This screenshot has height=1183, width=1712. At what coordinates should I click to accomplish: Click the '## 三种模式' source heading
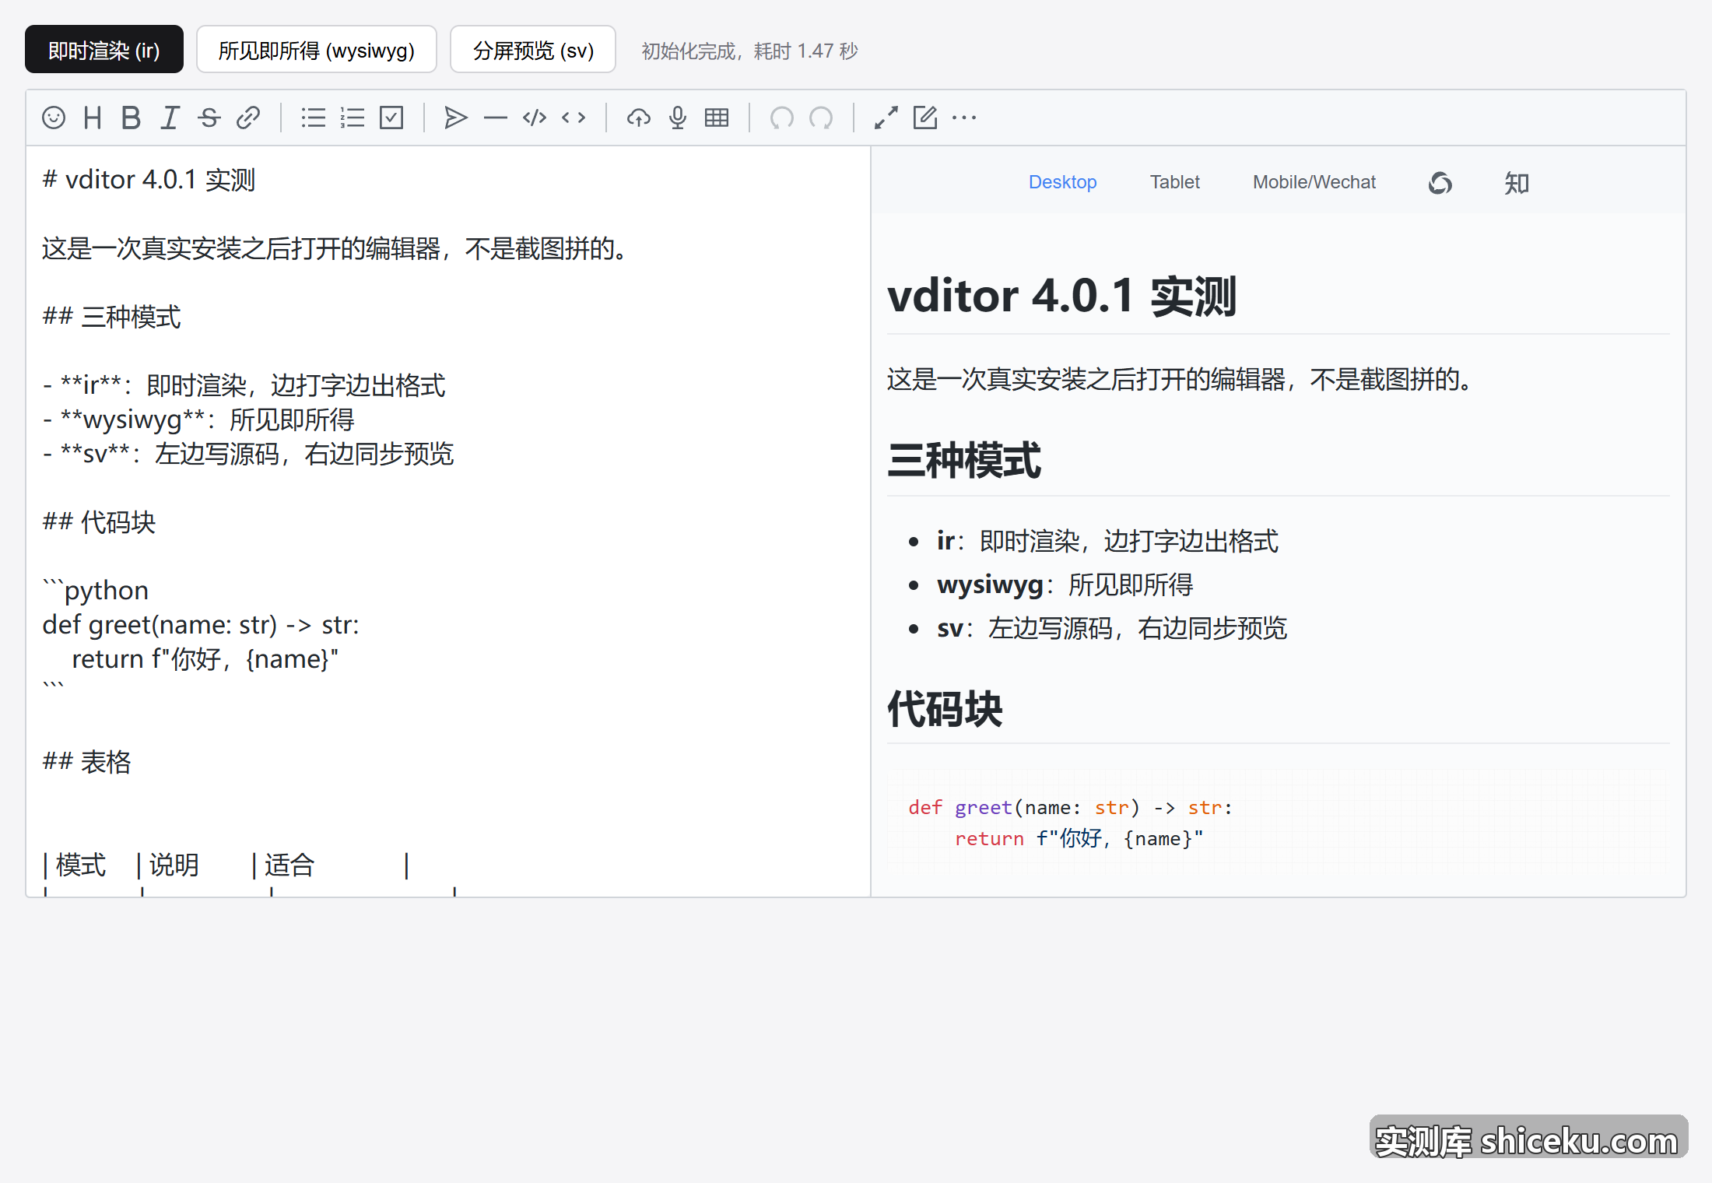pyautogui.click(x=111, y=317)
